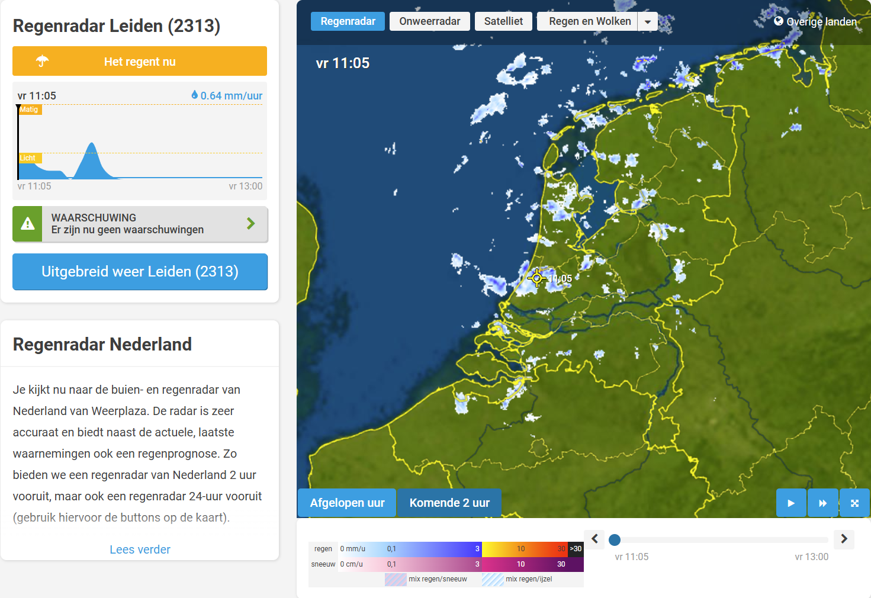Show the Komende 2 uur forecast
Screen dimensions: 871x598
[449, 503]
